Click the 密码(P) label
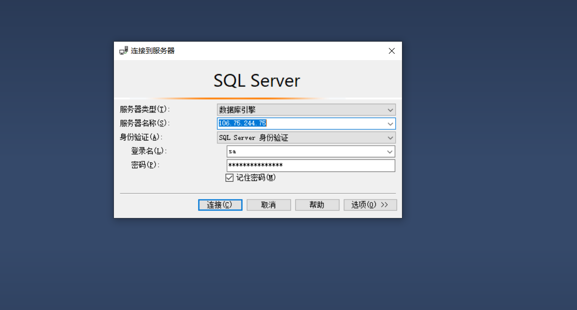The image size is (577, 310). [145, 165]
